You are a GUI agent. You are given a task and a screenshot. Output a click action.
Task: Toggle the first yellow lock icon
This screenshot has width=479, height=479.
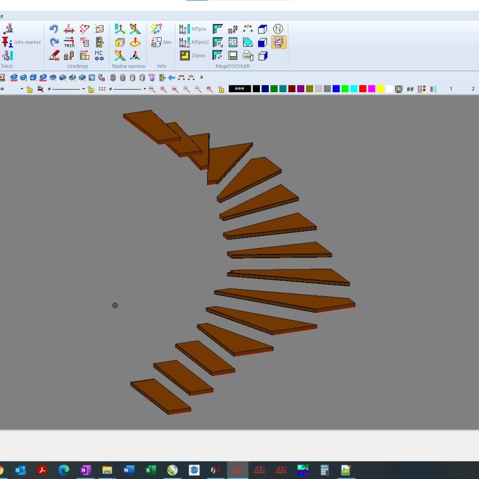[x=29, y=89]
